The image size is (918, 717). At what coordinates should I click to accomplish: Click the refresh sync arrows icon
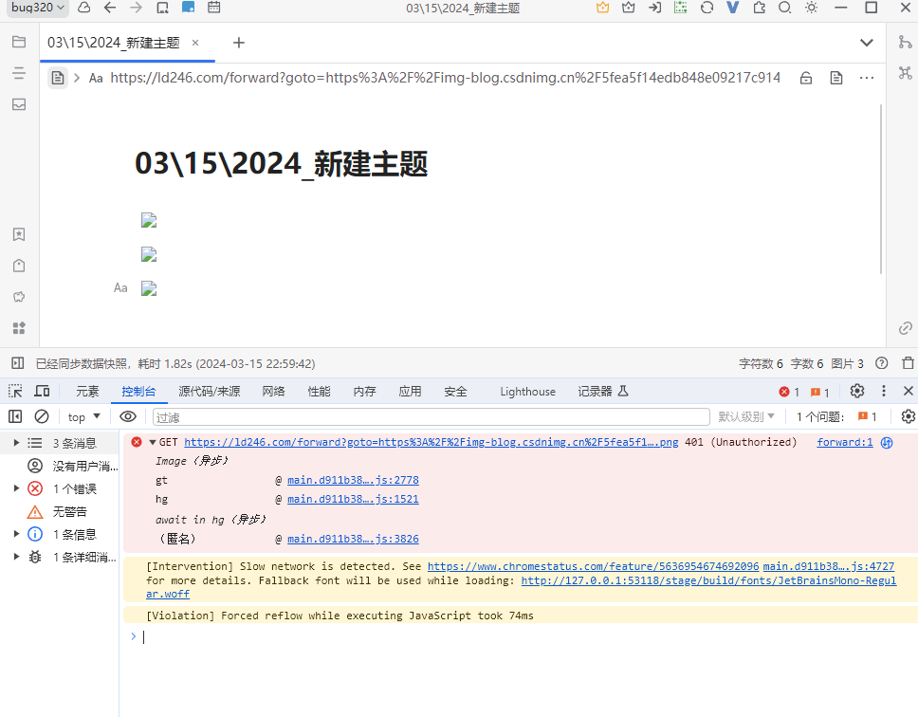(707, 8)
